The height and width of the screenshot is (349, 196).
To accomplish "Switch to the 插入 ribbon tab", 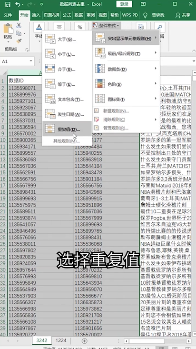I will (36, 15).
